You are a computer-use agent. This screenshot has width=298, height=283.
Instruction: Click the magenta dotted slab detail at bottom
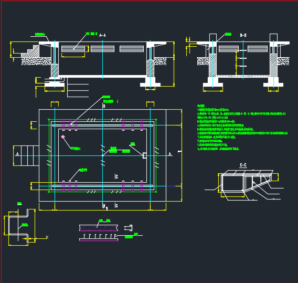point(99,228)
